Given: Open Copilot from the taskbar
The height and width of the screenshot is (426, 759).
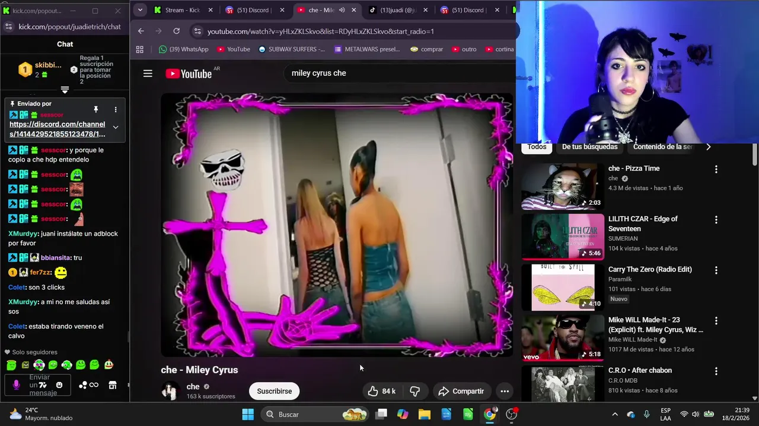Looking at the screenshot, I should coord(403,414).
